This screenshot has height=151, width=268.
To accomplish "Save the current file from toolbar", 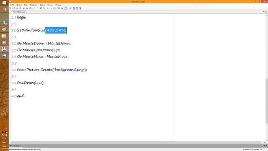I will [x=17, y=8].
